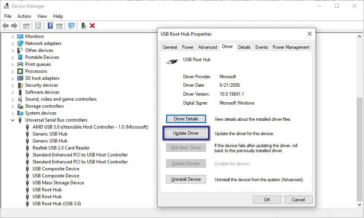Click the scrollbar up arrow of the device tree
The image size is (364, 218).
point(359,36)
